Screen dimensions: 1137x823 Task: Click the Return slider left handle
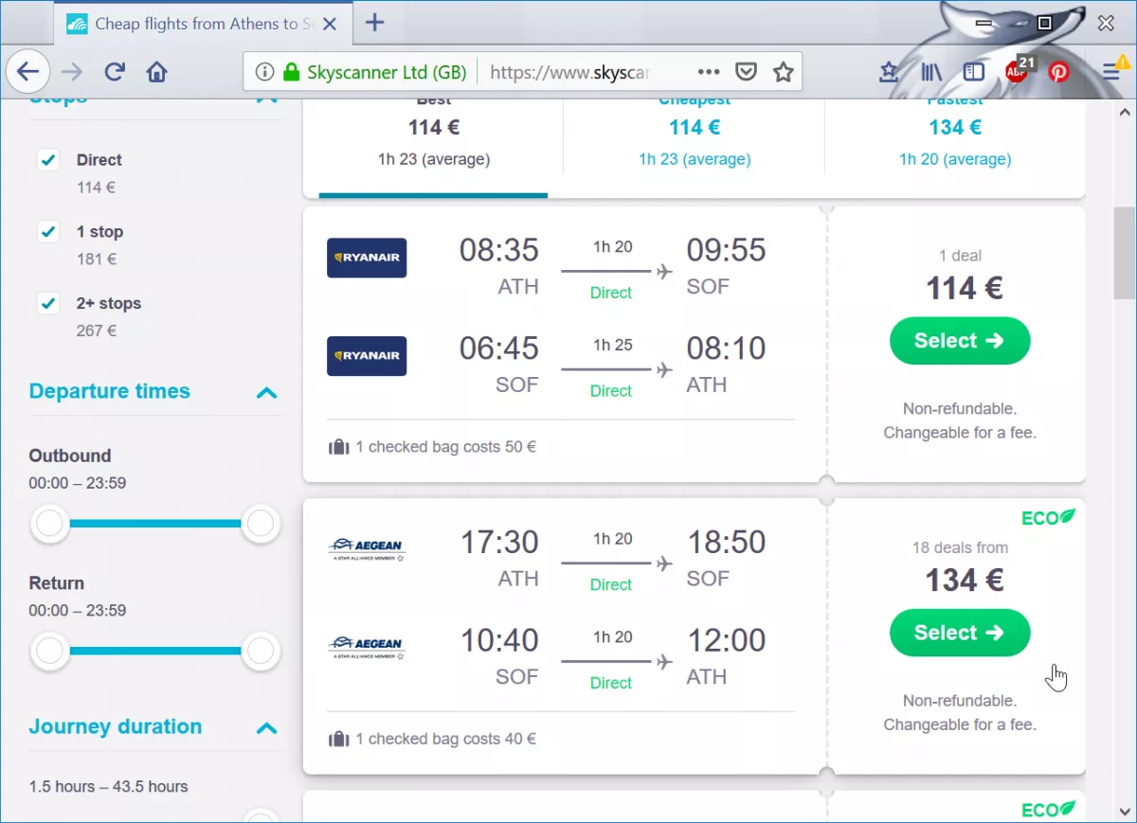(x=49, y=651)
